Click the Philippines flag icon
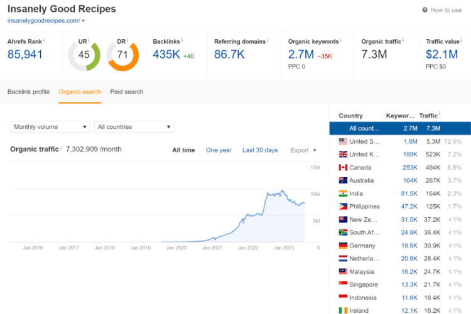471x314 pixels. point(343,207)
